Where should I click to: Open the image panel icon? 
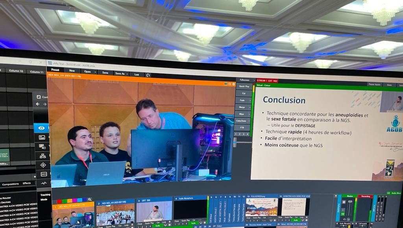(x=42, y=138)
